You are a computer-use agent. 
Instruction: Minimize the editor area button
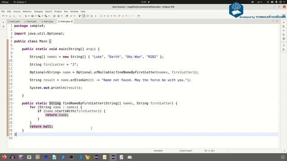tap(273, 21)
